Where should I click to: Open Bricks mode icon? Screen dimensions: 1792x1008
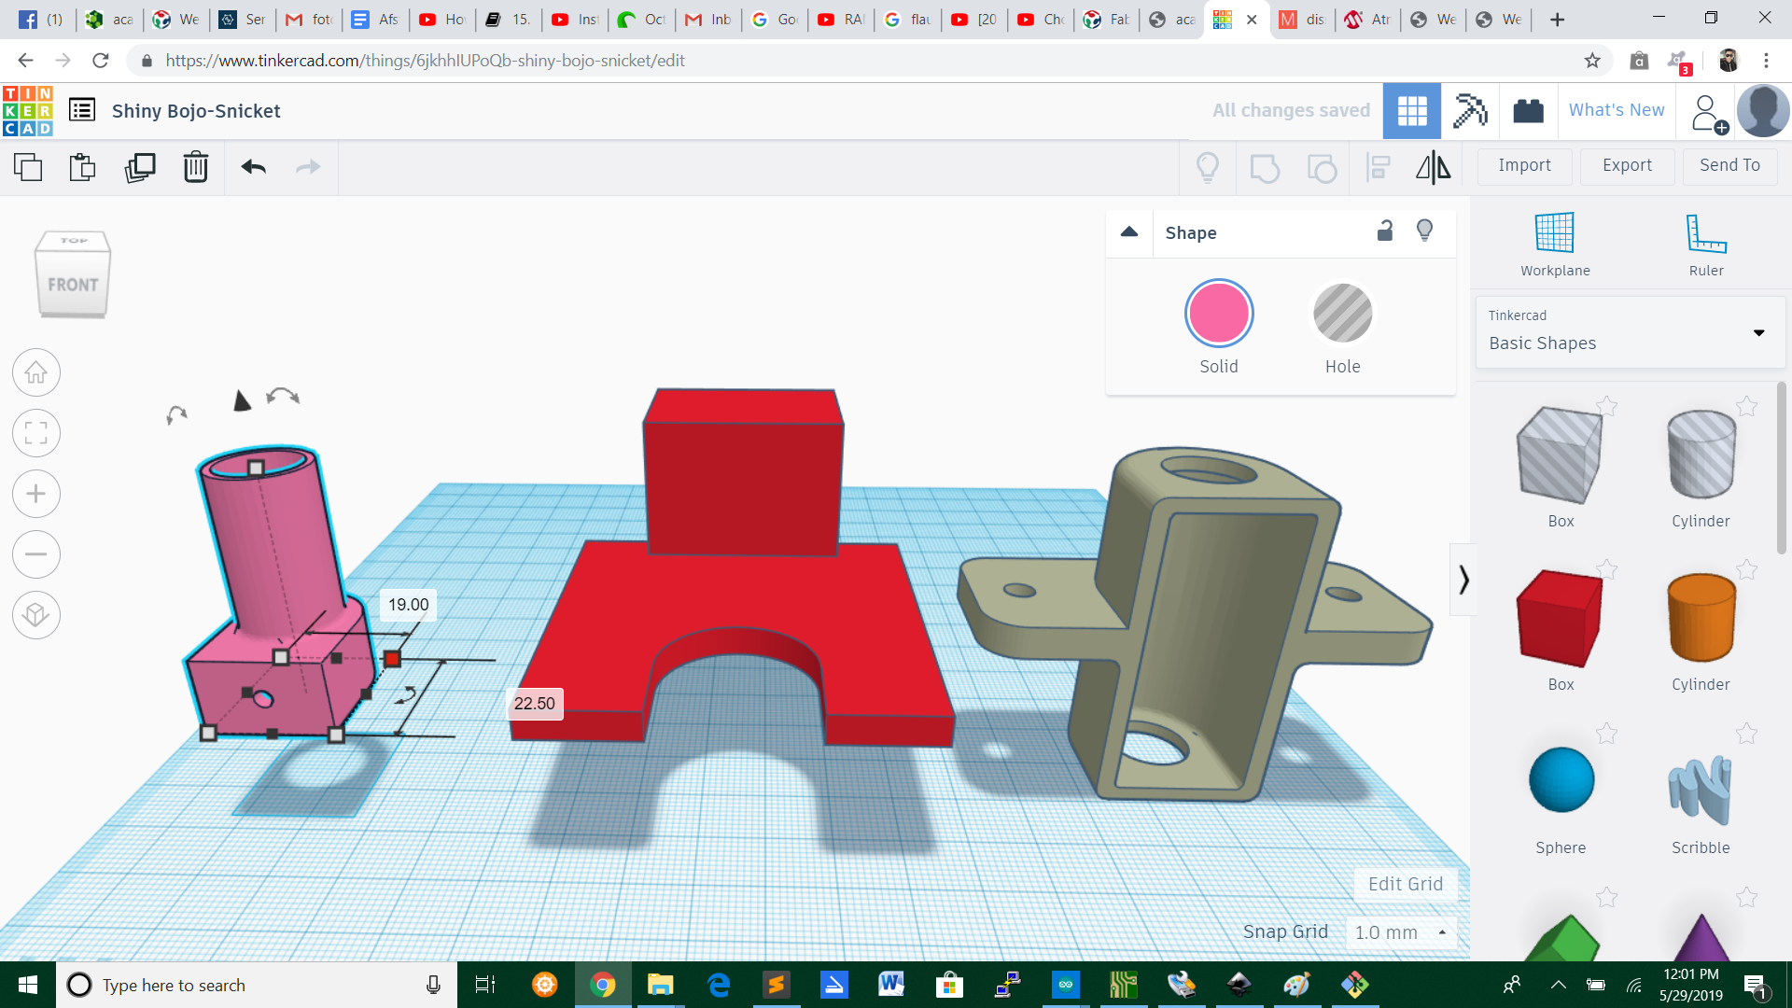pos(1528,111)
